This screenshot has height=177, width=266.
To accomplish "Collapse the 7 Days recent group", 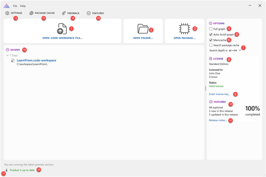I will coord(7,55).
